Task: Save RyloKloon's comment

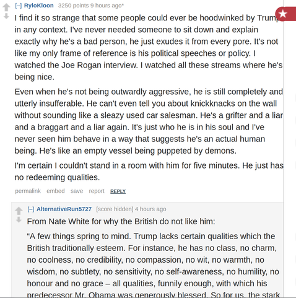Action: click(77, 191)
